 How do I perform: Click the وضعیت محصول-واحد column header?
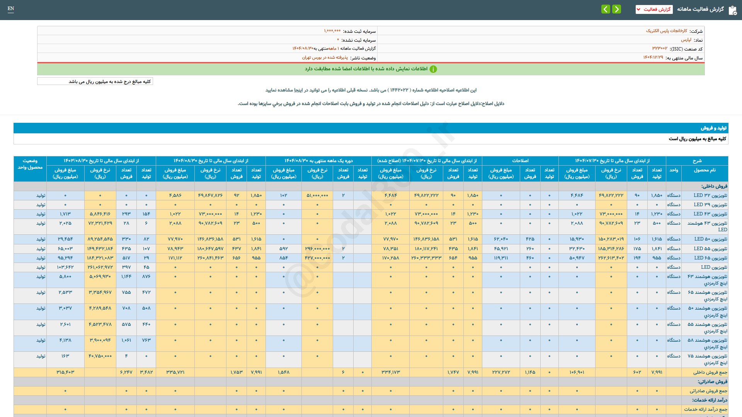(x=30, y=164)
